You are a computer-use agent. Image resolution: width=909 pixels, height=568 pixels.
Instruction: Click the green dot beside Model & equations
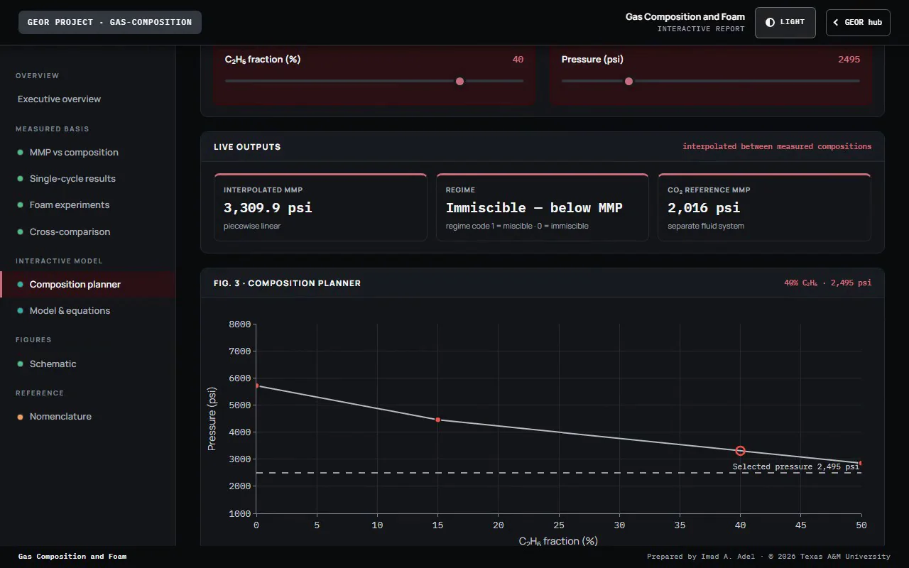(21, 310)
